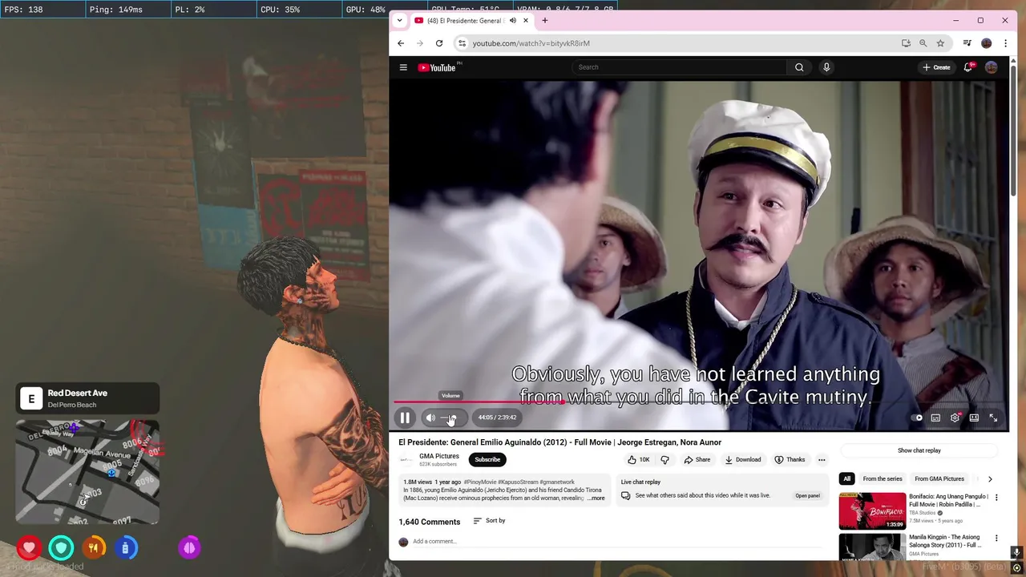
Task: Open the YouTube hamburger guide menu
Action: [x=403, y=67]
